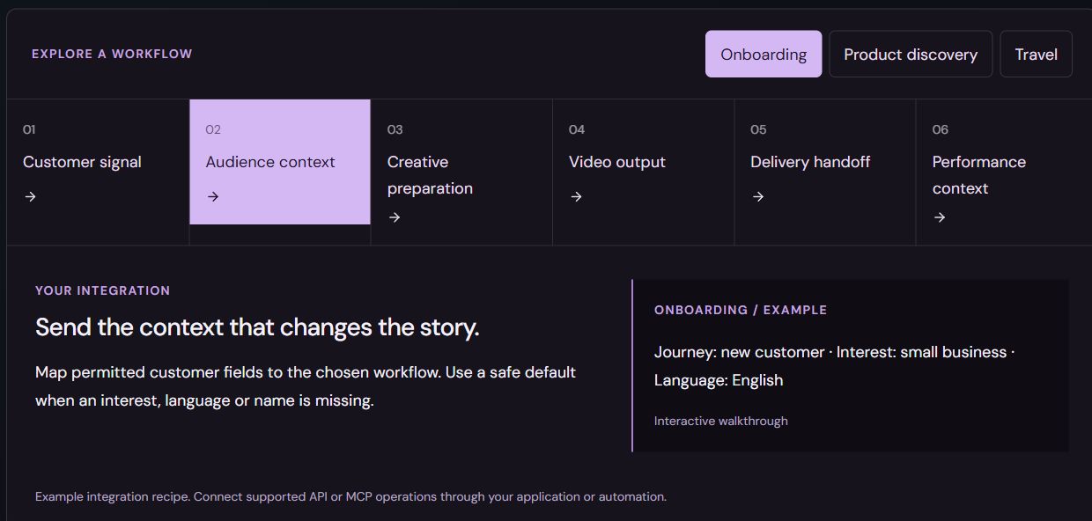The width and height of the screenshot is (1092, 521).
Task: Choose the Travel workflow button
Action: pyautogui.click(x=1036, y=54)
